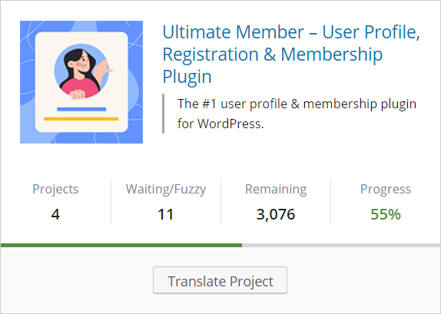The width and height of the screenshot is (441, 314).
Task: Click the Projects count 4
Action: click(x=55, y=214)
